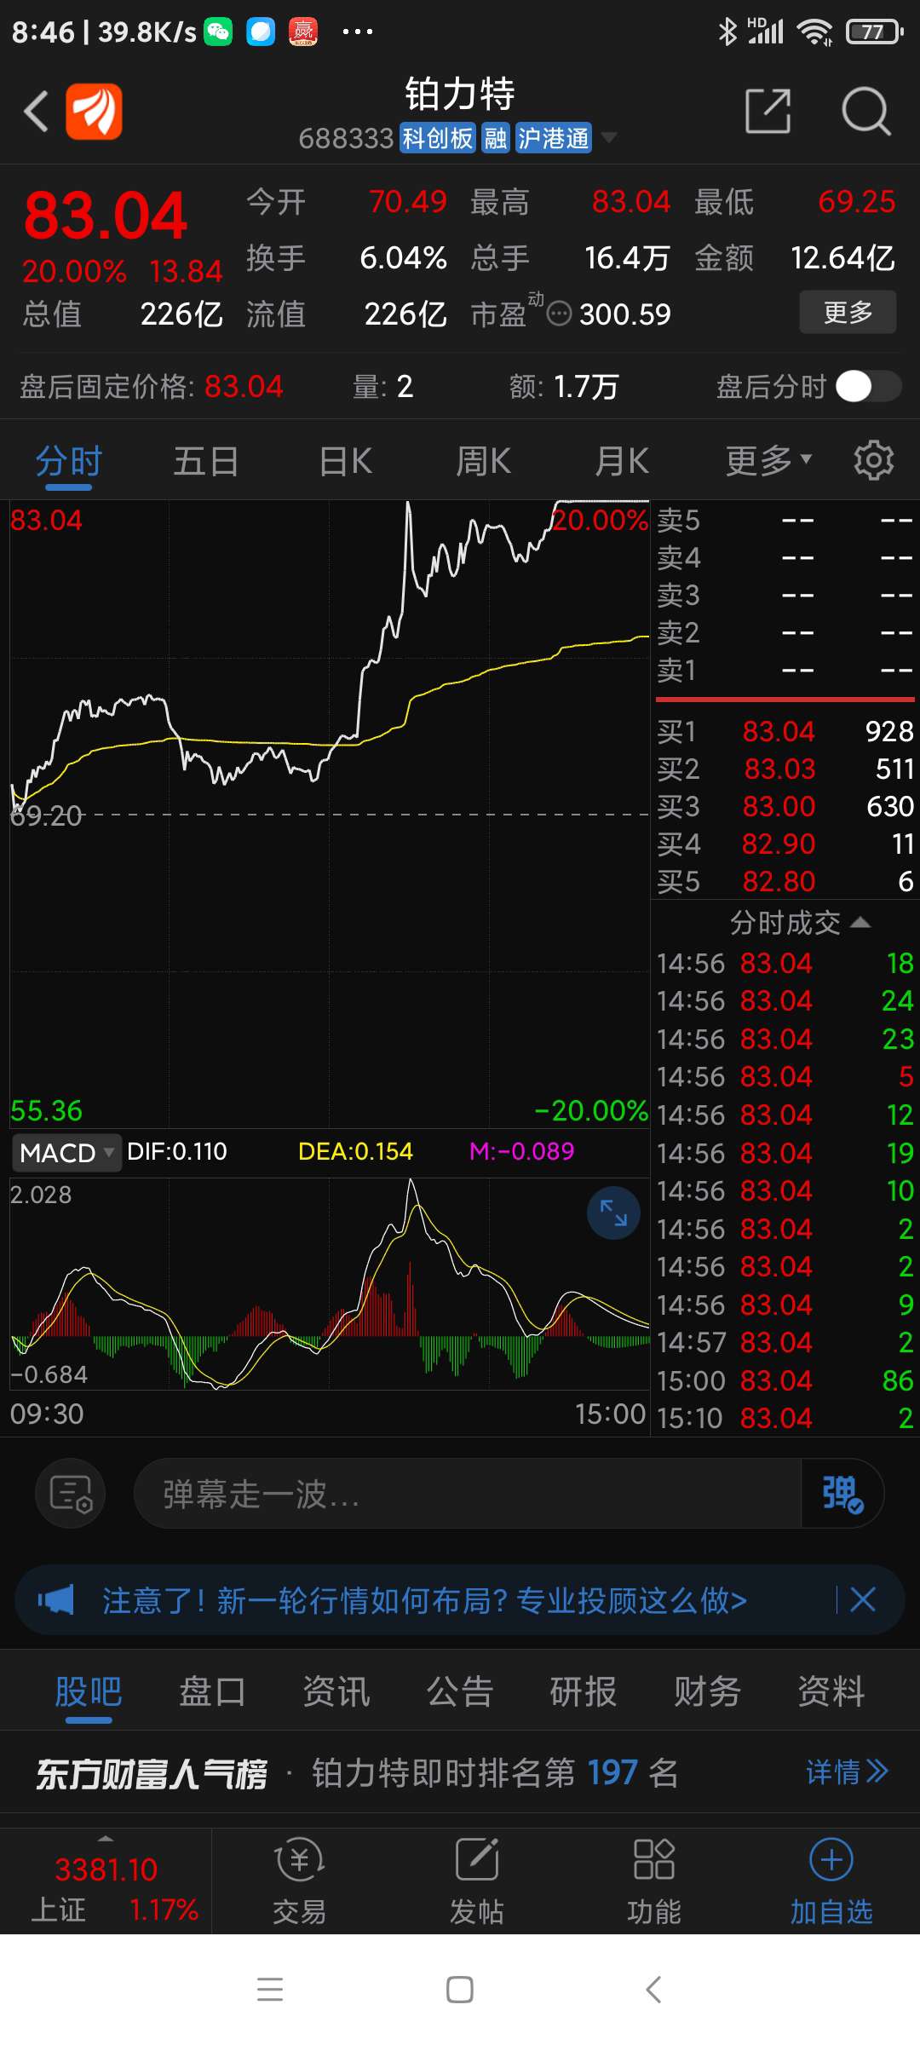
Task: Open the 更多 chart period dropdown
Action: click(x=768, y=461)
